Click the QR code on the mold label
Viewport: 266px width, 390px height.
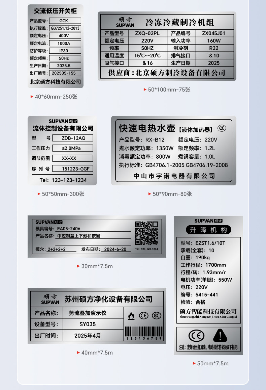click(x=146, y=233)
